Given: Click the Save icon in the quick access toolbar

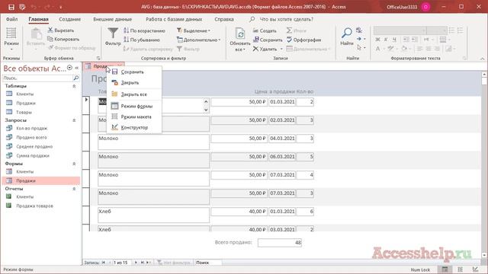Looking at the screenshot, I should 11,7.
